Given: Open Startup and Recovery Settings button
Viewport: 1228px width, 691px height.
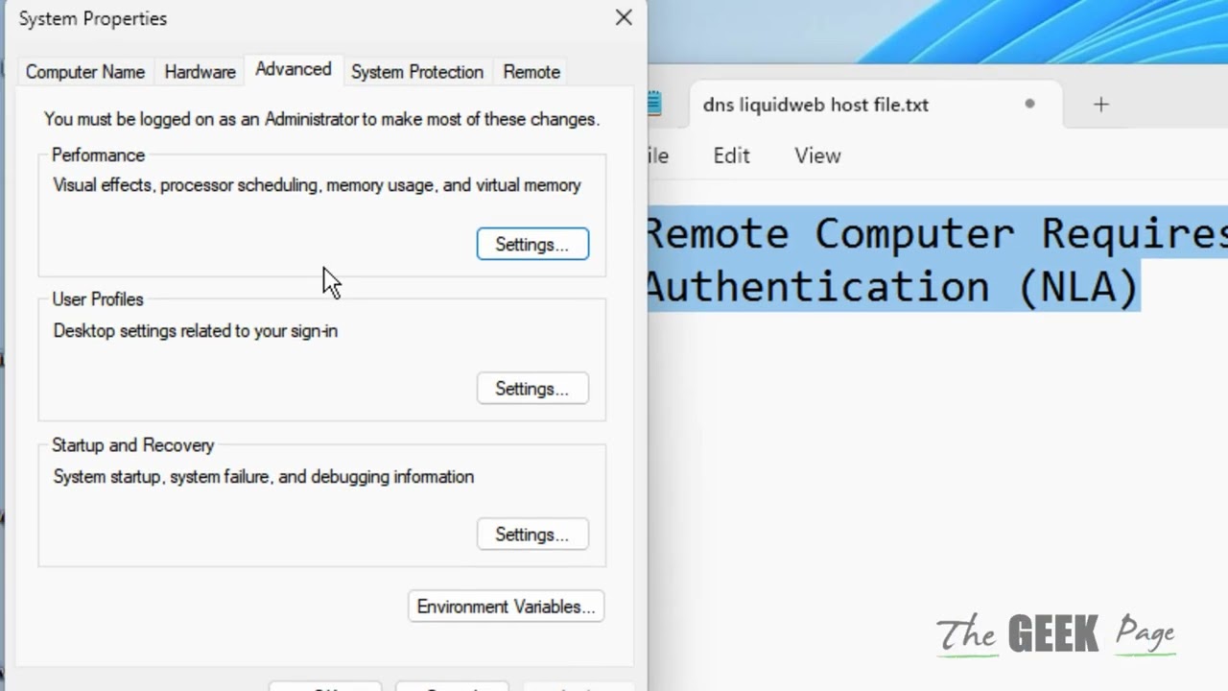Looking at the screenshot, I should [x=532, y=535].
